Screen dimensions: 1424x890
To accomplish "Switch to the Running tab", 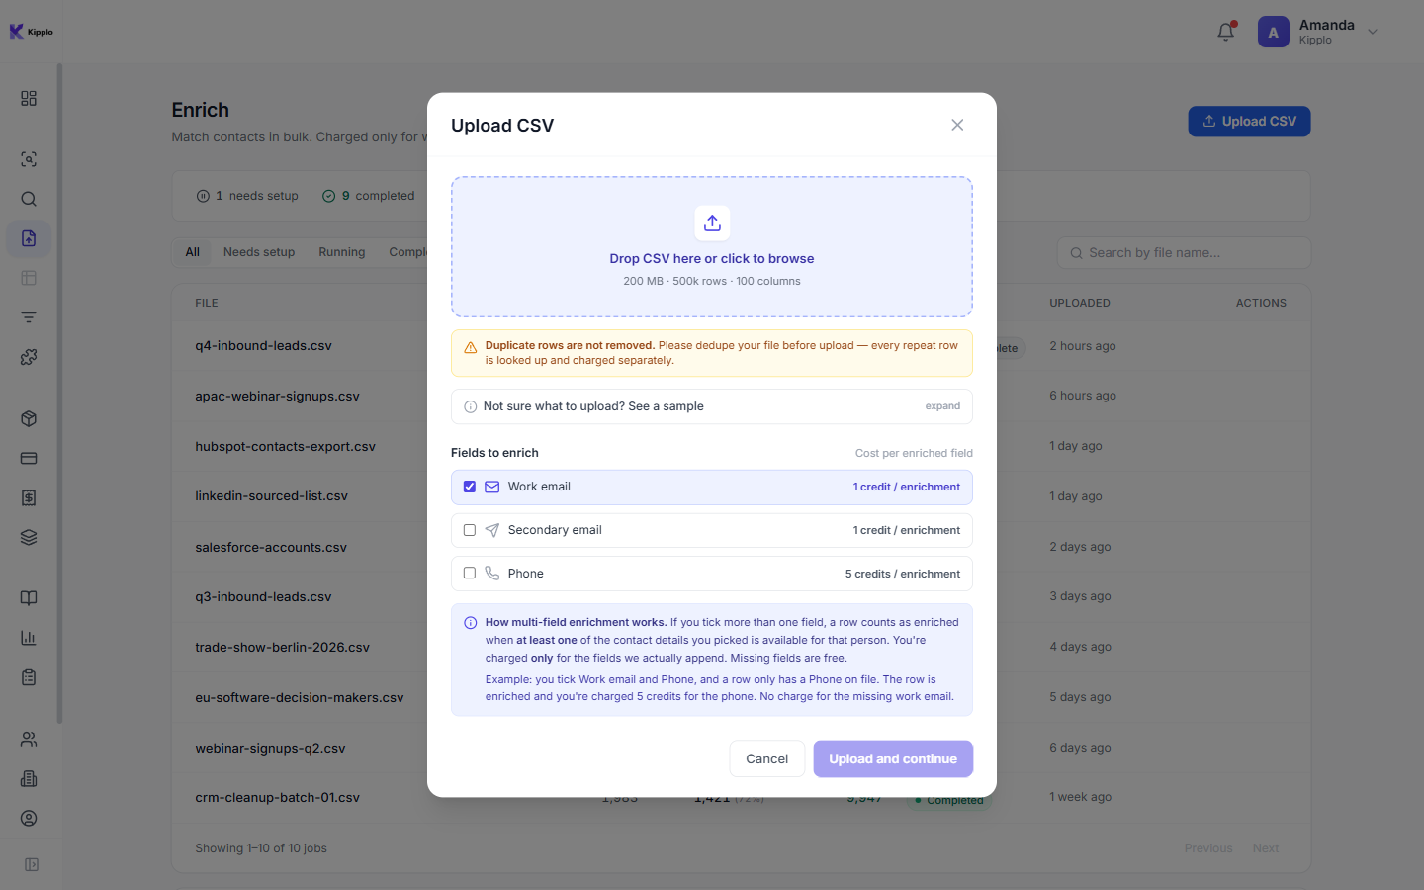I will coord(342,252).
